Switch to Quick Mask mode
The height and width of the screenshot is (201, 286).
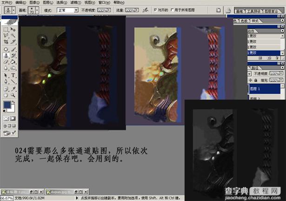tap(13, 119)
